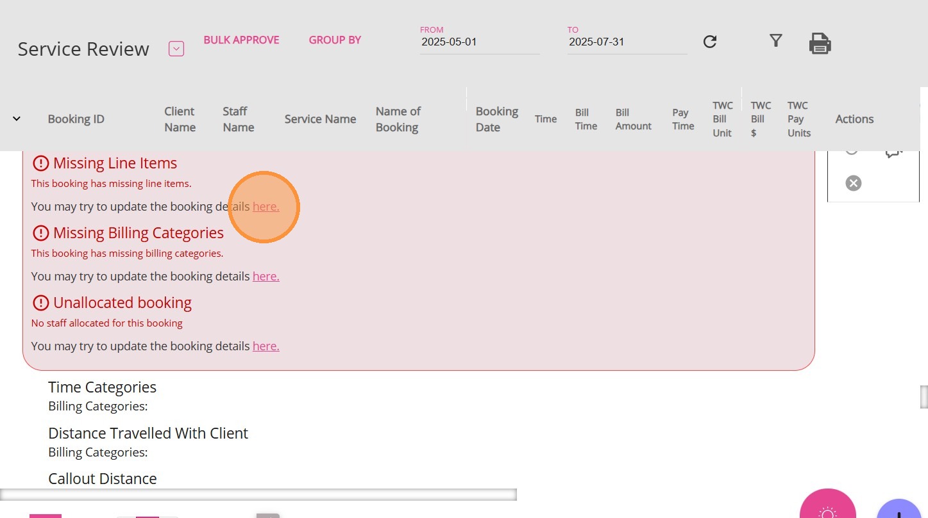This screenshot has height=518, width=928.
Task: Click the refresh icon beside the date range
Action: 709,42
